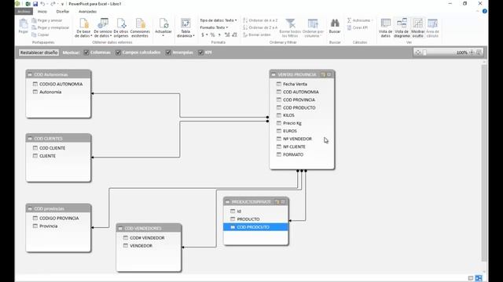Toggle Área de cálculo
The height and width of the screenshot is (282, 503).
pos(432,28)
